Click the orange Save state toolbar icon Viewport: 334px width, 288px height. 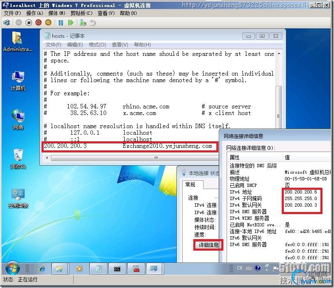click(49, 23)
